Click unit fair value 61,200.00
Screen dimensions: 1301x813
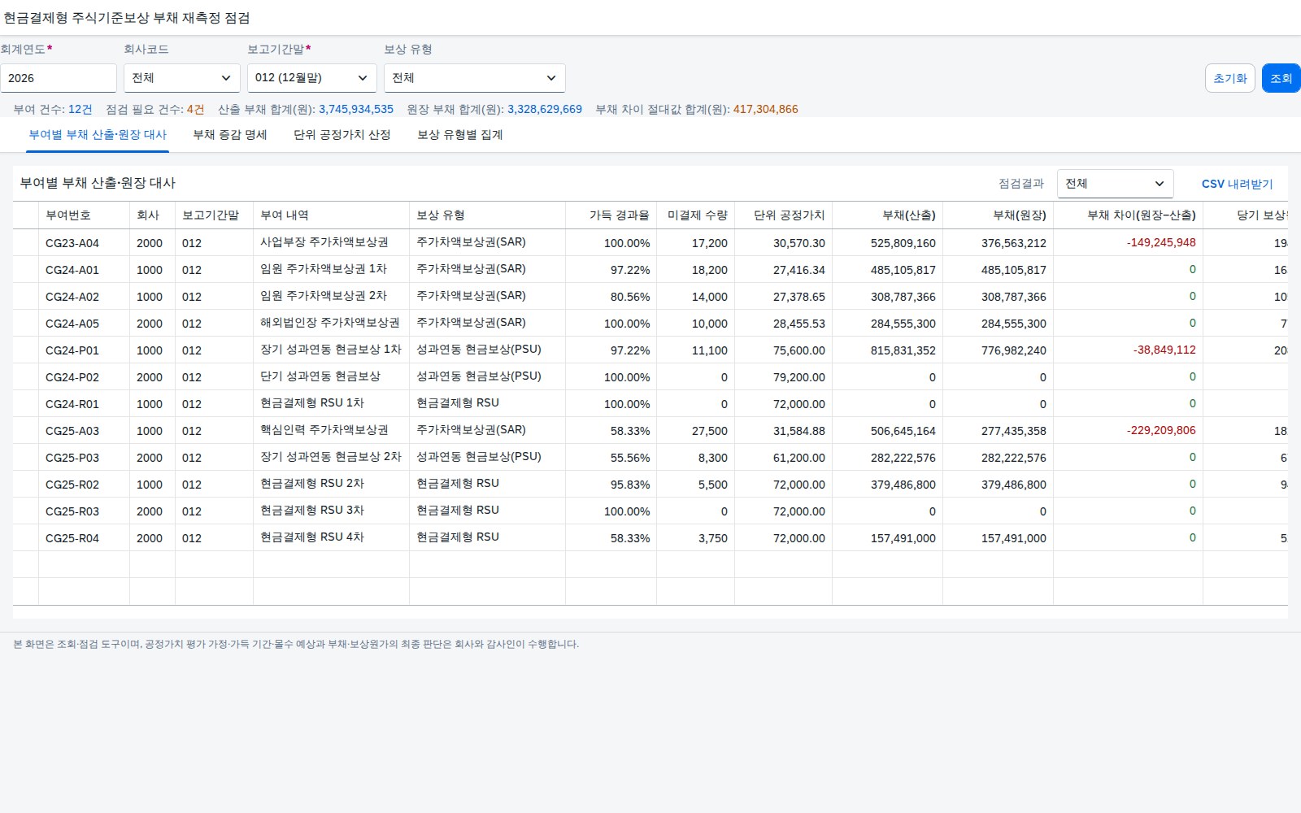pyautogui.click(x=799, y=458)
